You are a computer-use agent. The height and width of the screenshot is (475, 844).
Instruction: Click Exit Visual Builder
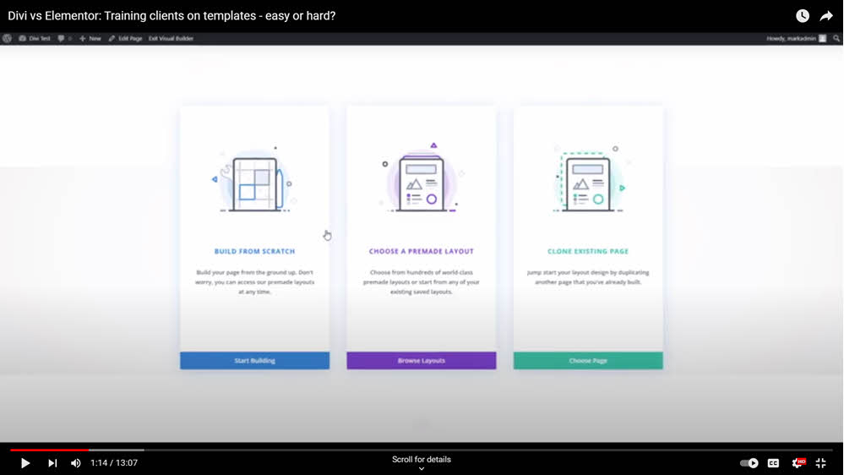tap(171, 38)
